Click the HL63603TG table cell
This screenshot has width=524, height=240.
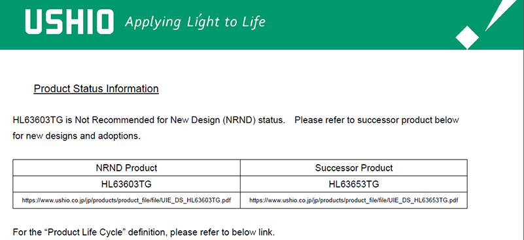pyautogui.click(x=126, y=184)
